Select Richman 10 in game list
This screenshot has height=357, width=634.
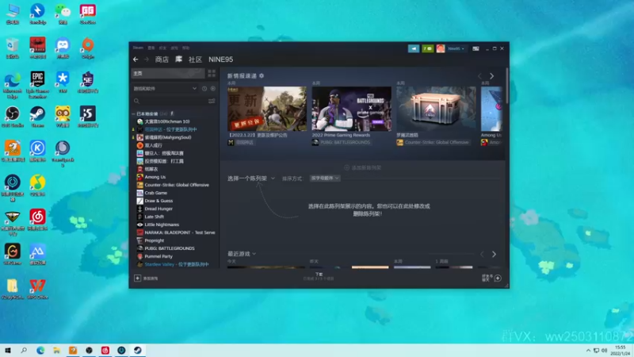pos(167,121)
